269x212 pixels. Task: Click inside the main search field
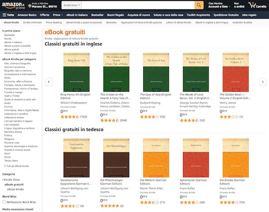[x=138, y=5]
